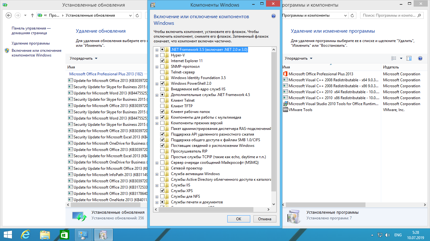Select Update for Microsoft InfoPath 2013 row
This screenshot has width=430, height=241.
(x=108, y=174)
